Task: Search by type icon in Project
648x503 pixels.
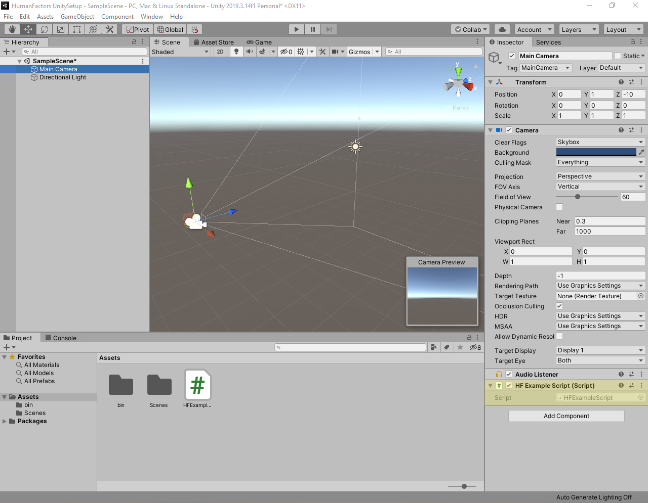Action: (x=433, y=347)
